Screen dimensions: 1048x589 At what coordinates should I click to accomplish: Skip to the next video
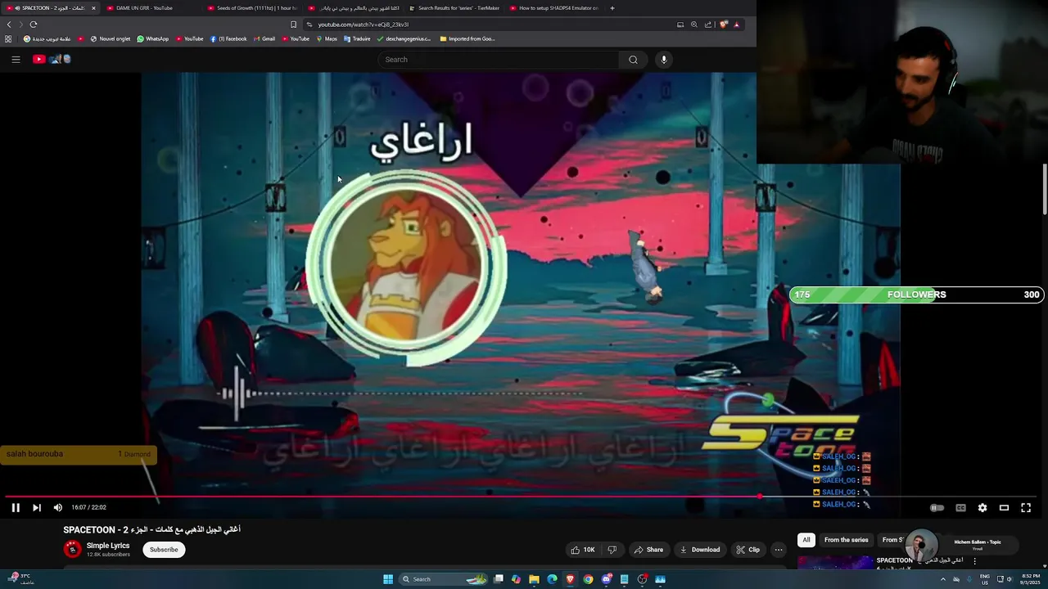(x=37, y=507)
